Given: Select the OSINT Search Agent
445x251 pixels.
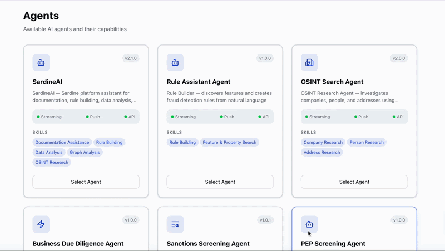Looking at the screenshot, I should pyautogui.click(x=354, y=182).
